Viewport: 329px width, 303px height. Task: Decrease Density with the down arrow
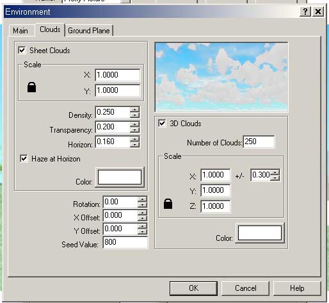(134, 115)
